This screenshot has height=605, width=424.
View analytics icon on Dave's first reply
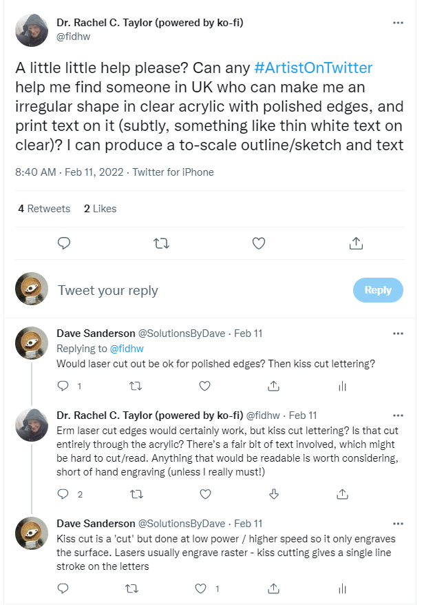(342, 387)
